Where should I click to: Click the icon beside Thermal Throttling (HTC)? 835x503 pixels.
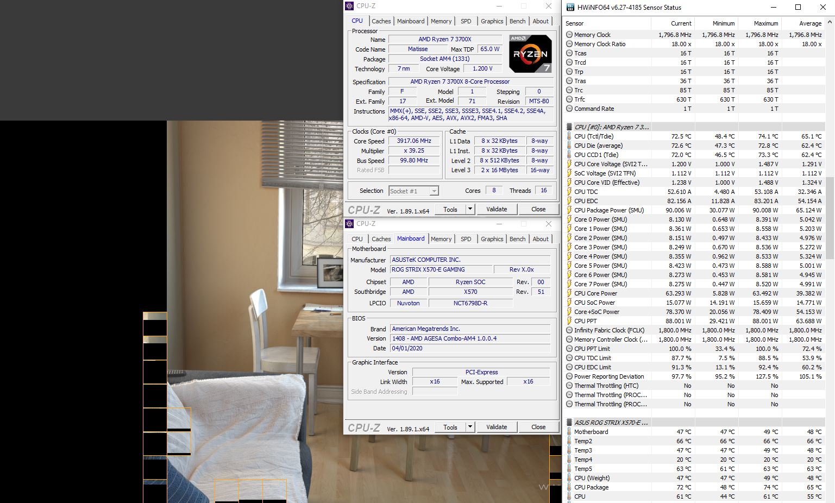tap(569, 386)
